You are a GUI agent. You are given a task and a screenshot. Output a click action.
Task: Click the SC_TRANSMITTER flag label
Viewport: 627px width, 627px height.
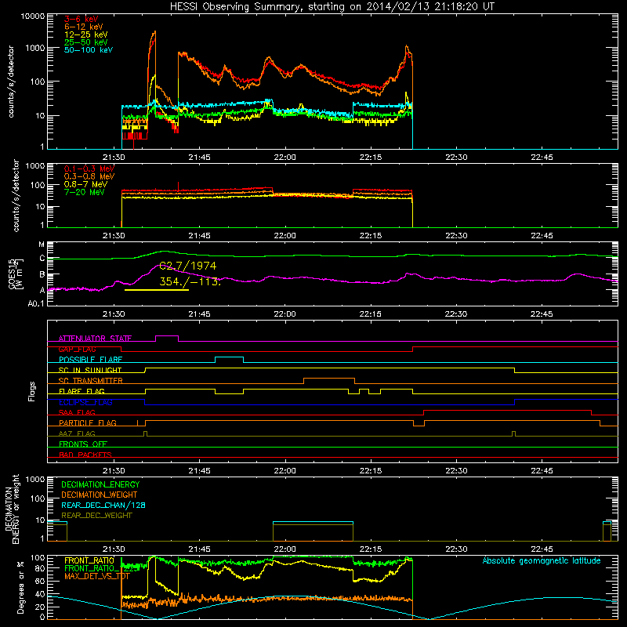pyautogui.click(x=91, y=381)
